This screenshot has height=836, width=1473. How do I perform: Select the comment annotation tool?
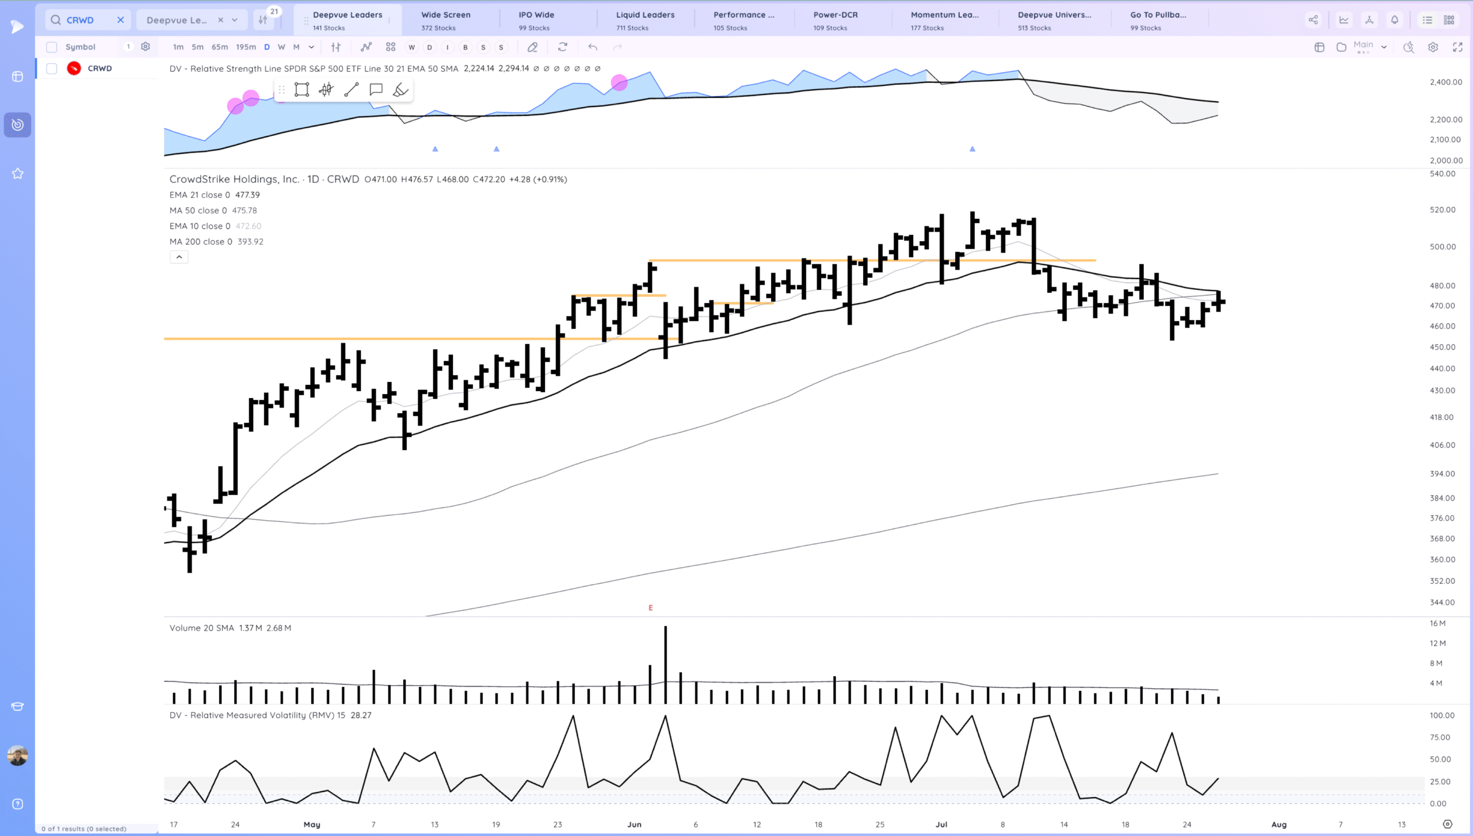pos(376,89)
